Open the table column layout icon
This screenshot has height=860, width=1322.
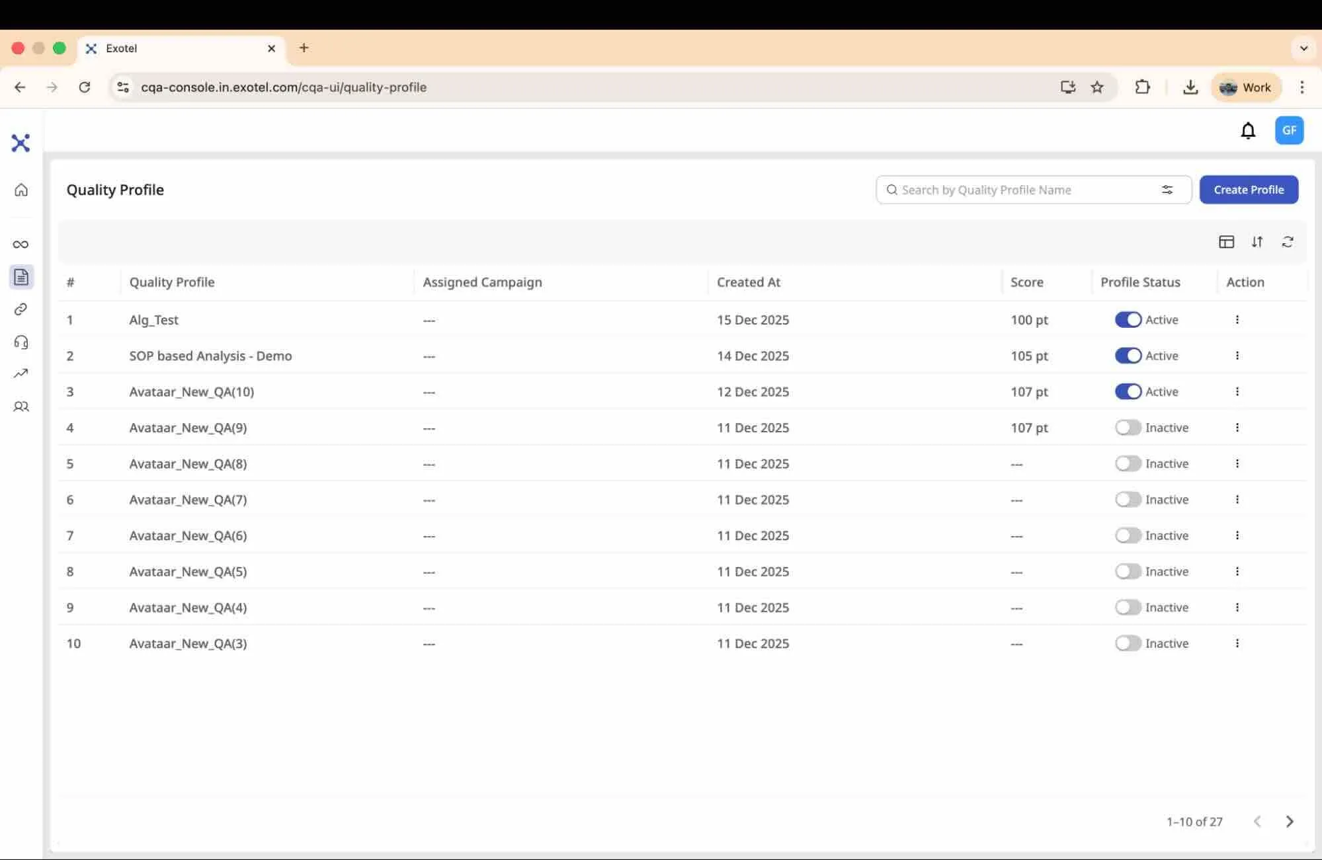point(1226,242)
